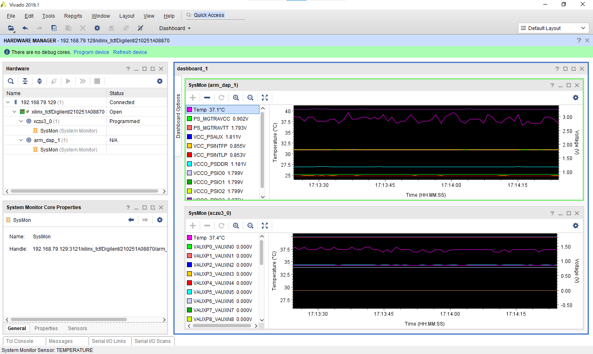Open System Monitor Core Properties settings gear

(x=160, y=220)
